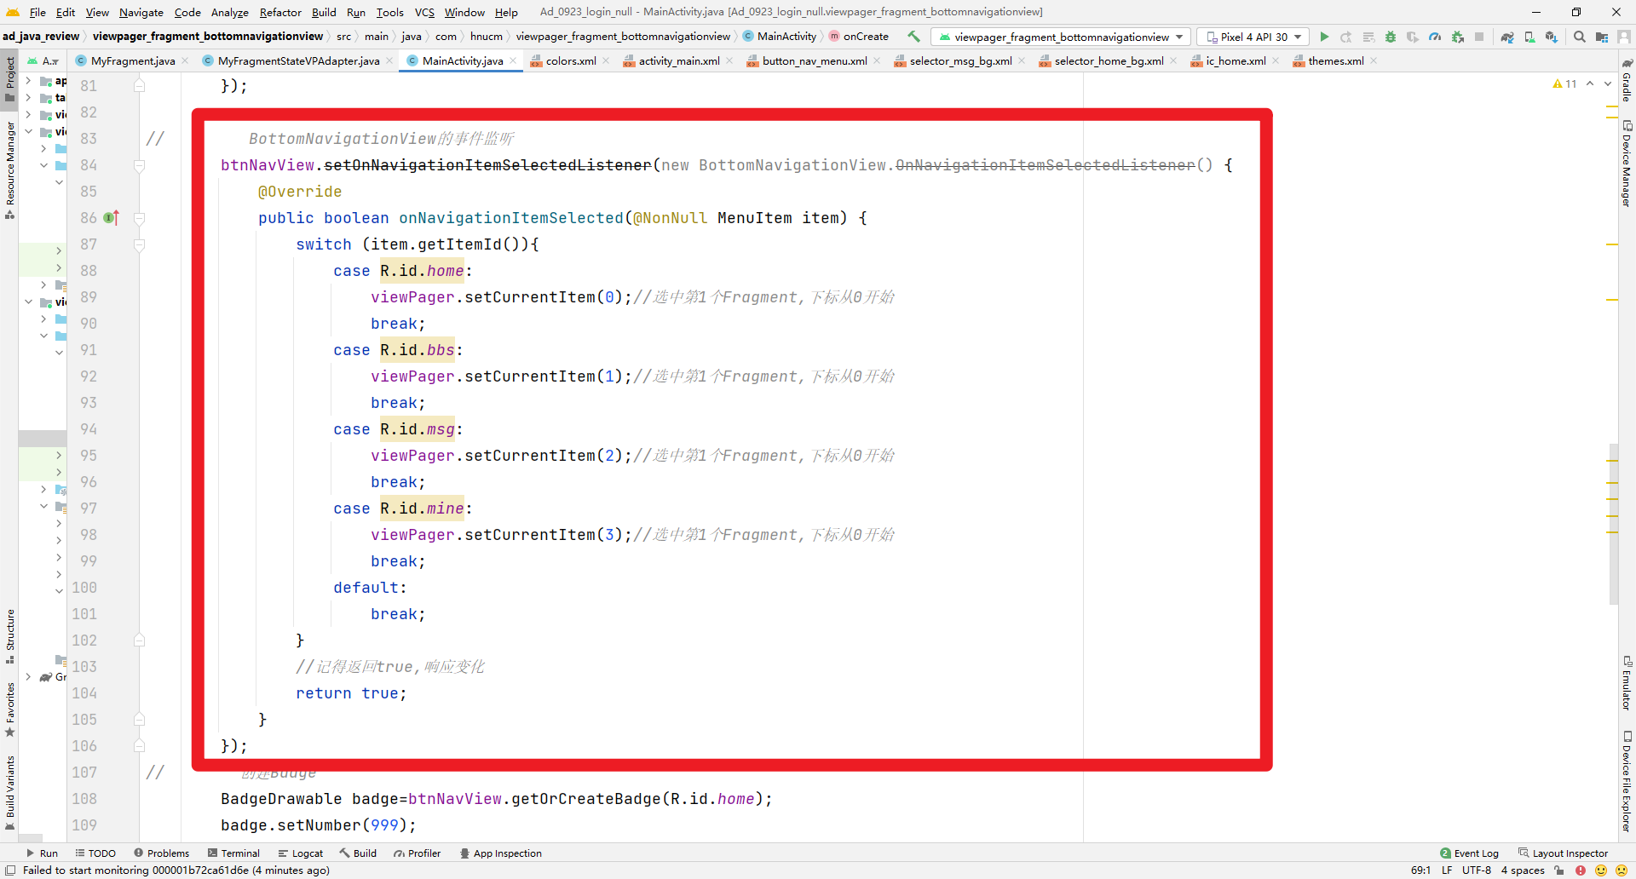Toggle the Project tool window
Screen dimensions: 1636x879
coord(10,79)
